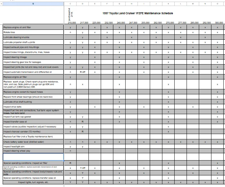Select 'Lubricate propeller shaft u-joints' cell

click(33, 42)
